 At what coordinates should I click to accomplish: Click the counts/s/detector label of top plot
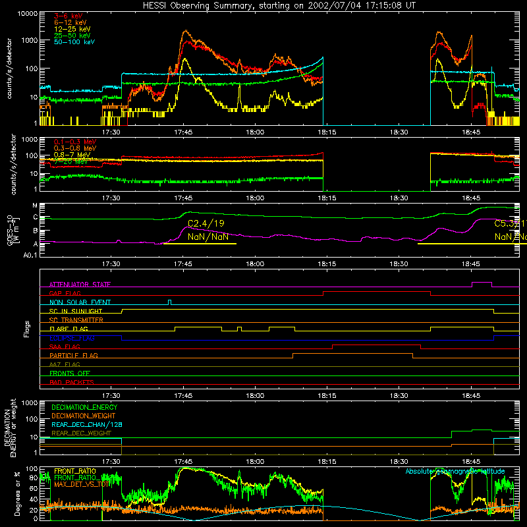point(9,69)
